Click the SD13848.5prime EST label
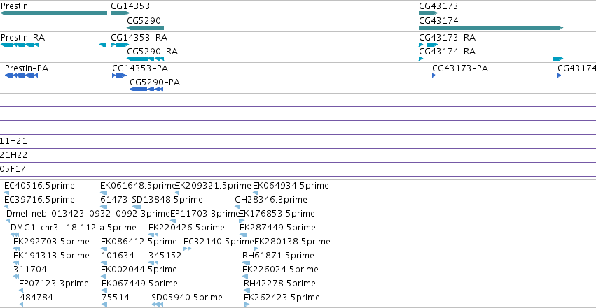 point(167,200)
